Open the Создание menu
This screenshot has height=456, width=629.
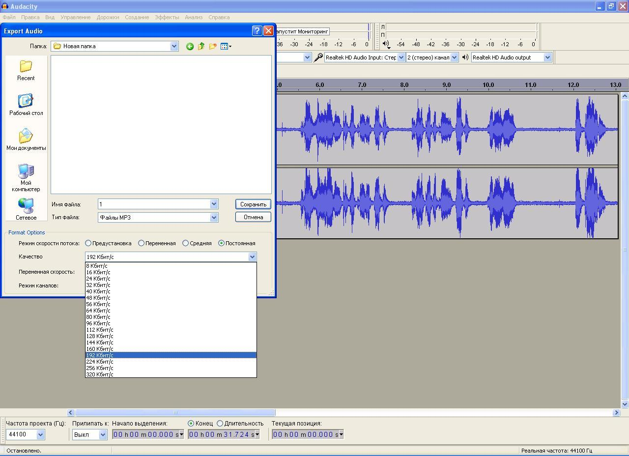(137, 17)
